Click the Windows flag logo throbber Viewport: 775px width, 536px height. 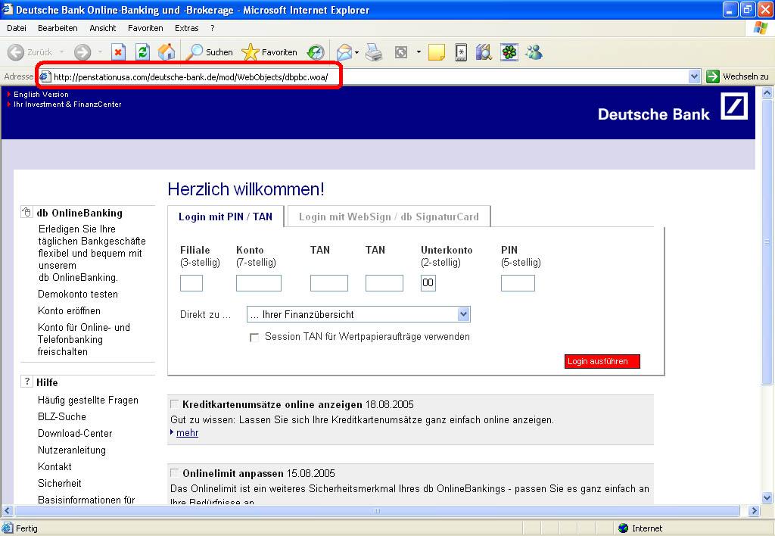760,28
